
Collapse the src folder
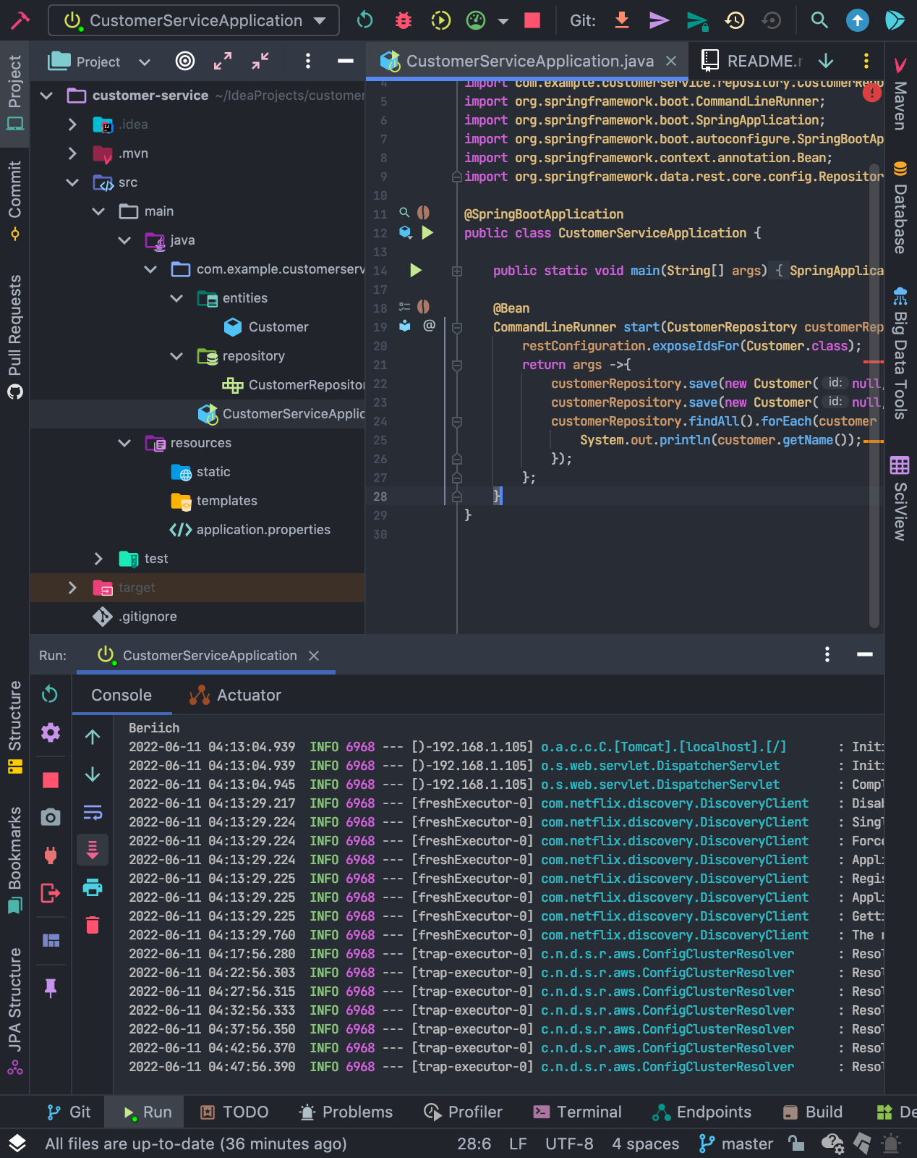pos(72,182)
